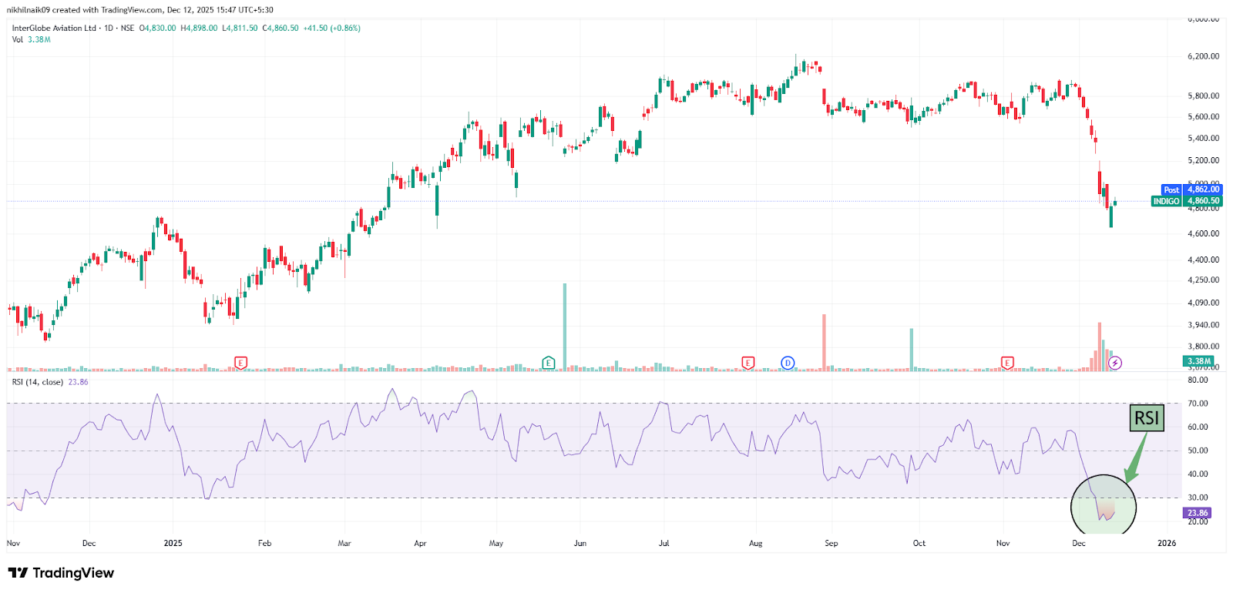Click the Vol 3.38M volume legend
This screenshot has width=1233, height=593.
(31, 39)
